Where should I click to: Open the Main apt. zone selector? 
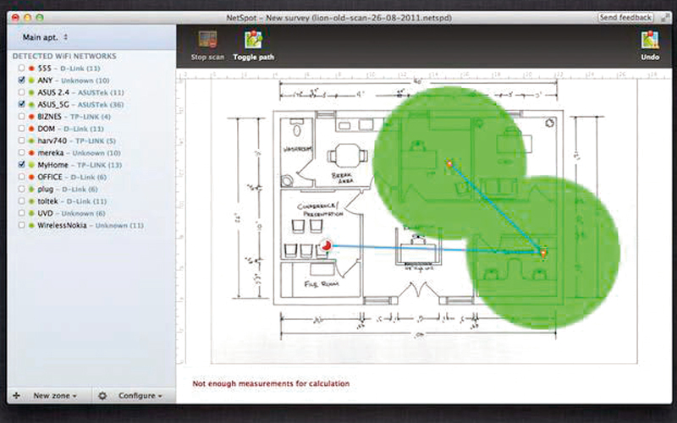[47, 37]
